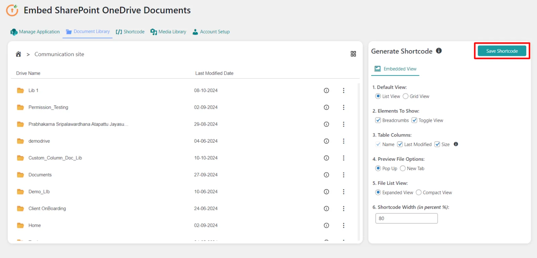Click info icon next to Size column

pos(456,144)
